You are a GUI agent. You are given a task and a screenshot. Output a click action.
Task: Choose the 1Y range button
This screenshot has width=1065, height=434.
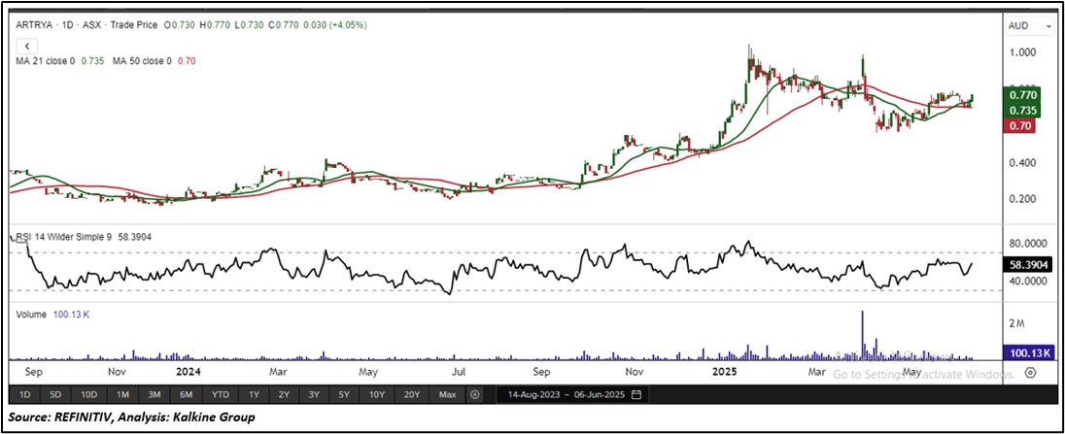pos(254,394)
